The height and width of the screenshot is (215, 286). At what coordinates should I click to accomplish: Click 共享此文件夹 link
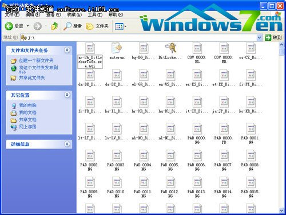32,78
